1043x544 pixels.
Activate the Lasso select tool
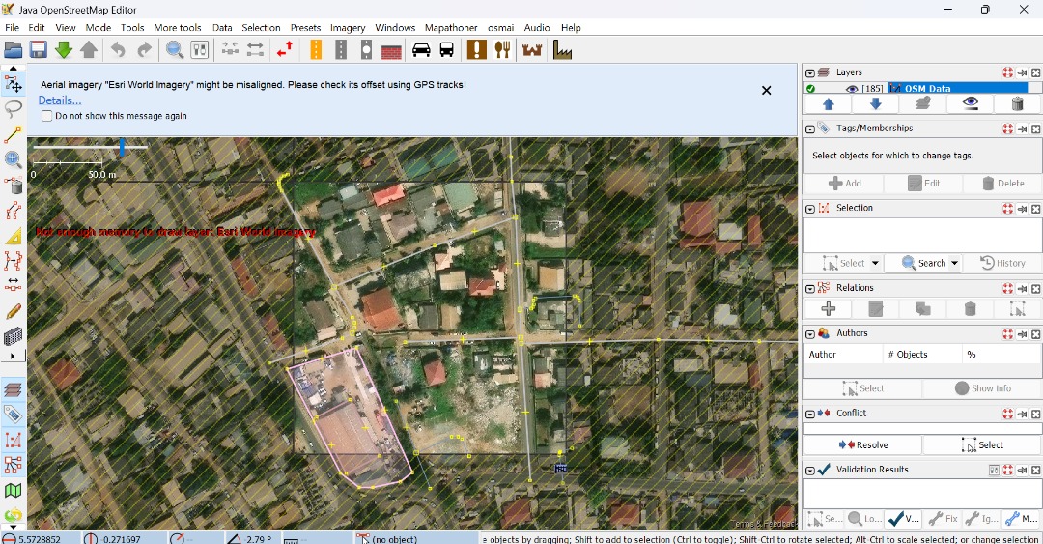13,108
